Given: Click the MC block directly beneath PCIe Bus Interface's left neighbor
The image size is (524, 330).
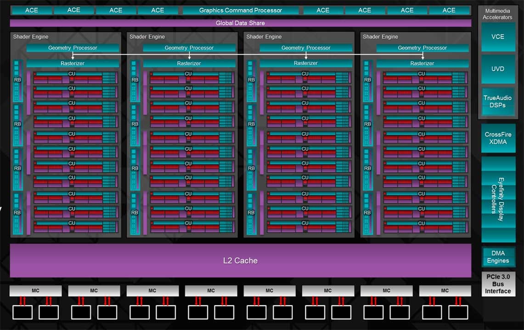Looking at the screenshot, I should (x=445, y=291).
